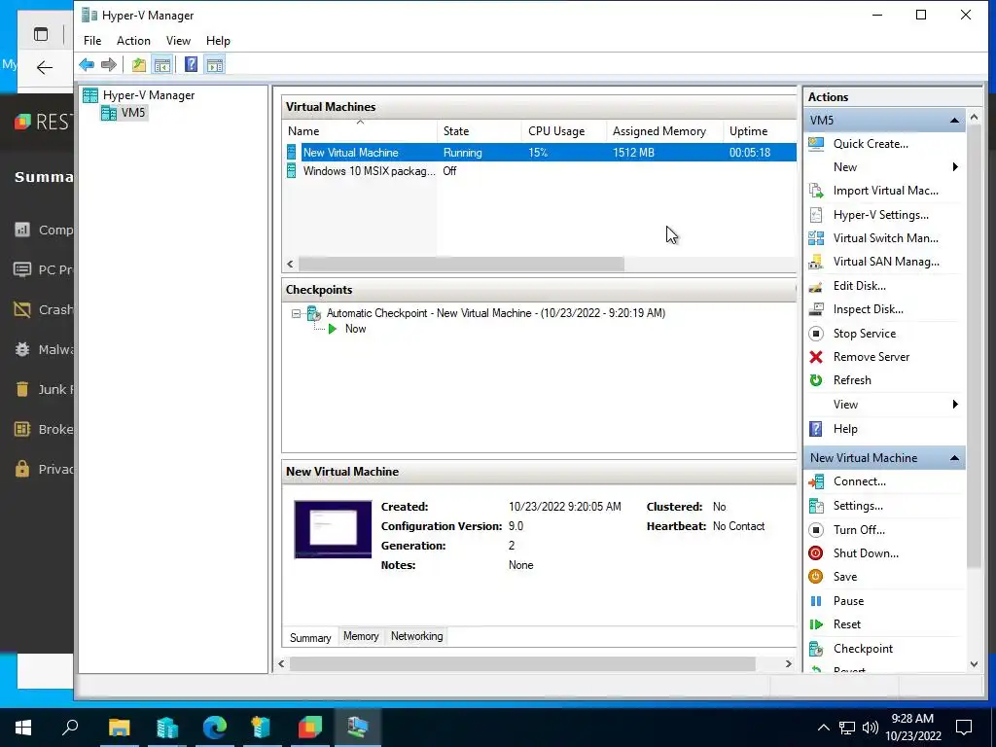Click Help in the Actions pane
The height and width of the screenshot is (747, 996).
[x=845, y=429]
